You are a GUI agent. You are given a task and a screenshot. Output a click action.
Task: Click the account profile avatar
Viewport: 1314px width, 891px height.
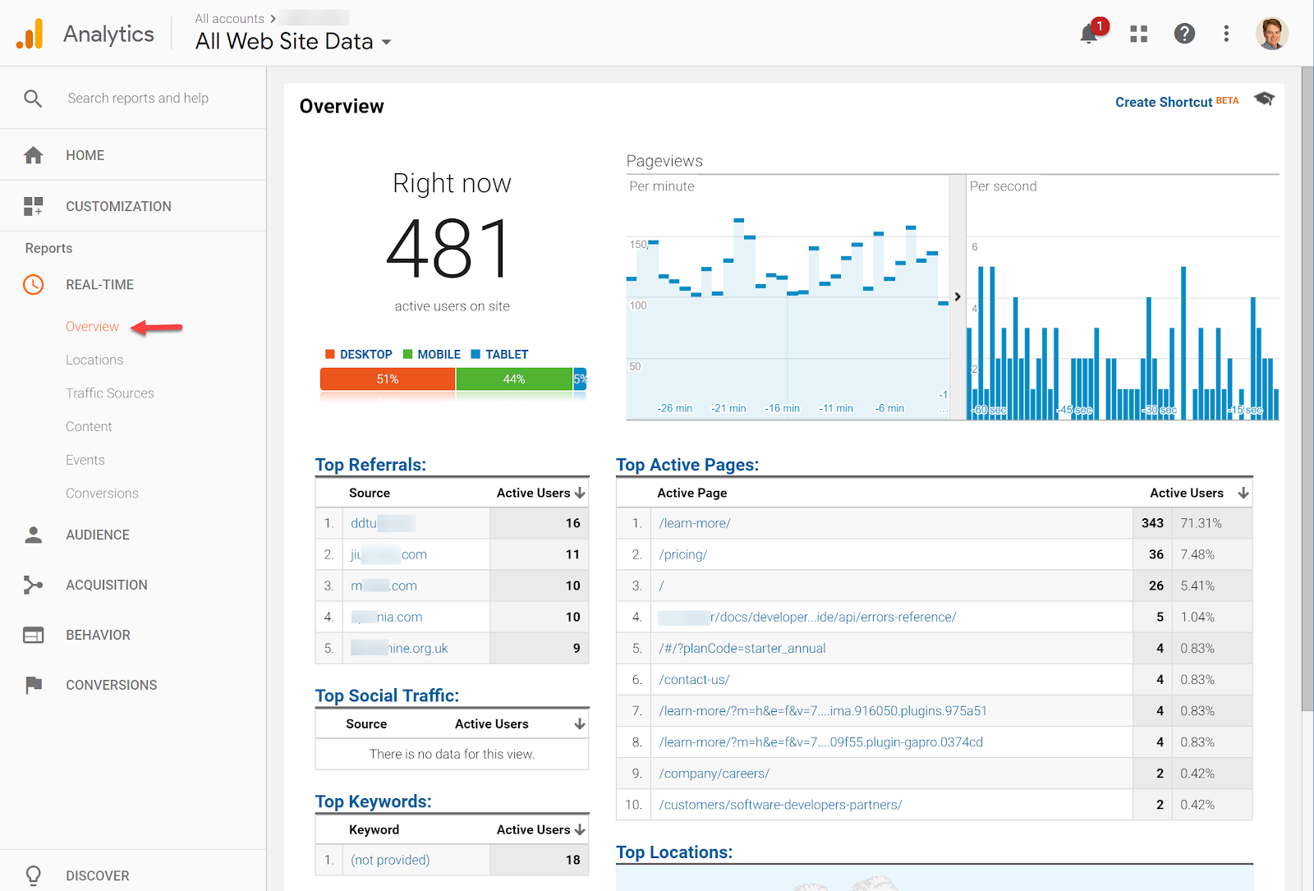pos(1272,34)
